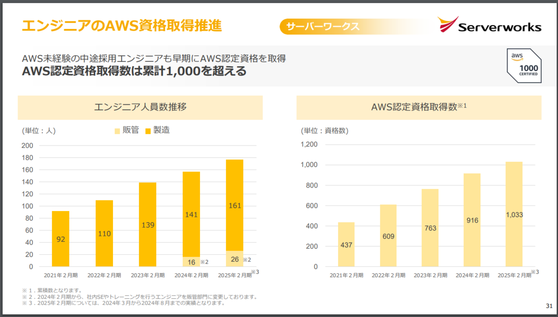Click the bar labeled 609
The height and width of the screenshot is (317, 558).
(388, 236)
